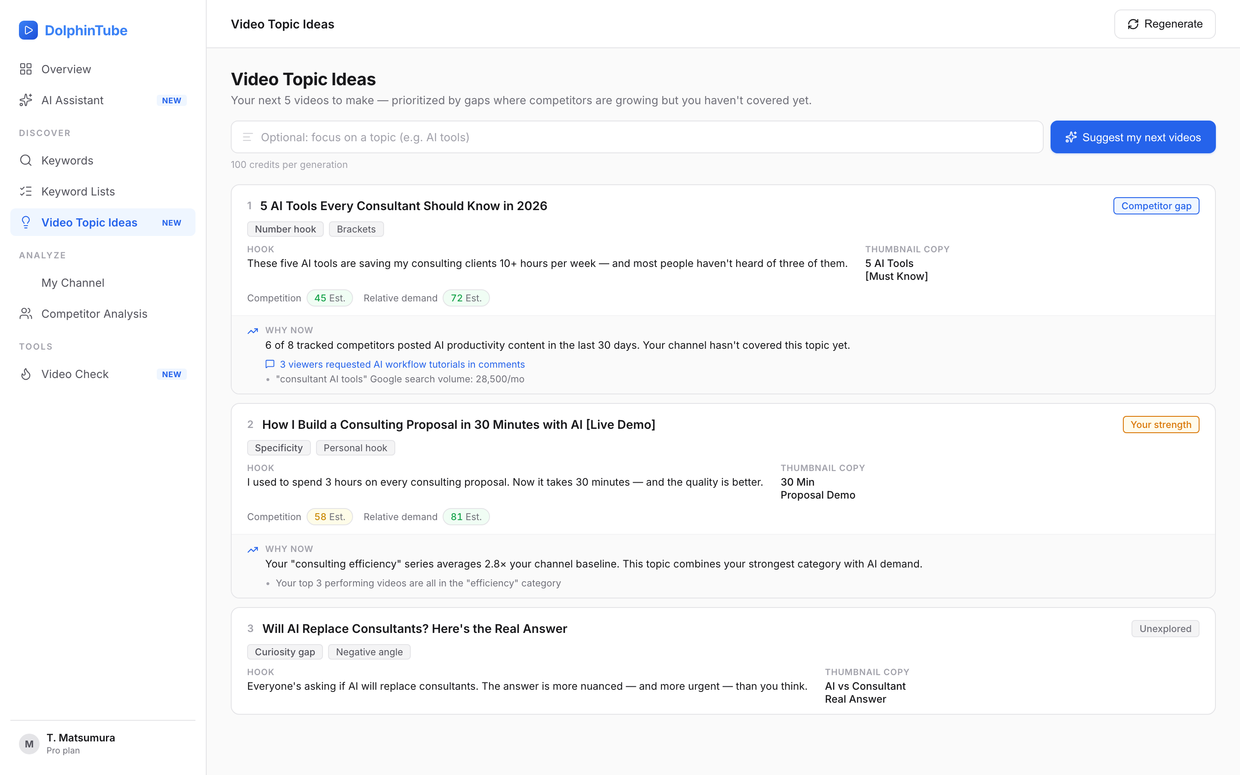Click the 45 Est. competition pill
This screenshot has width=1240, height=775.
(x=329, y=298)
